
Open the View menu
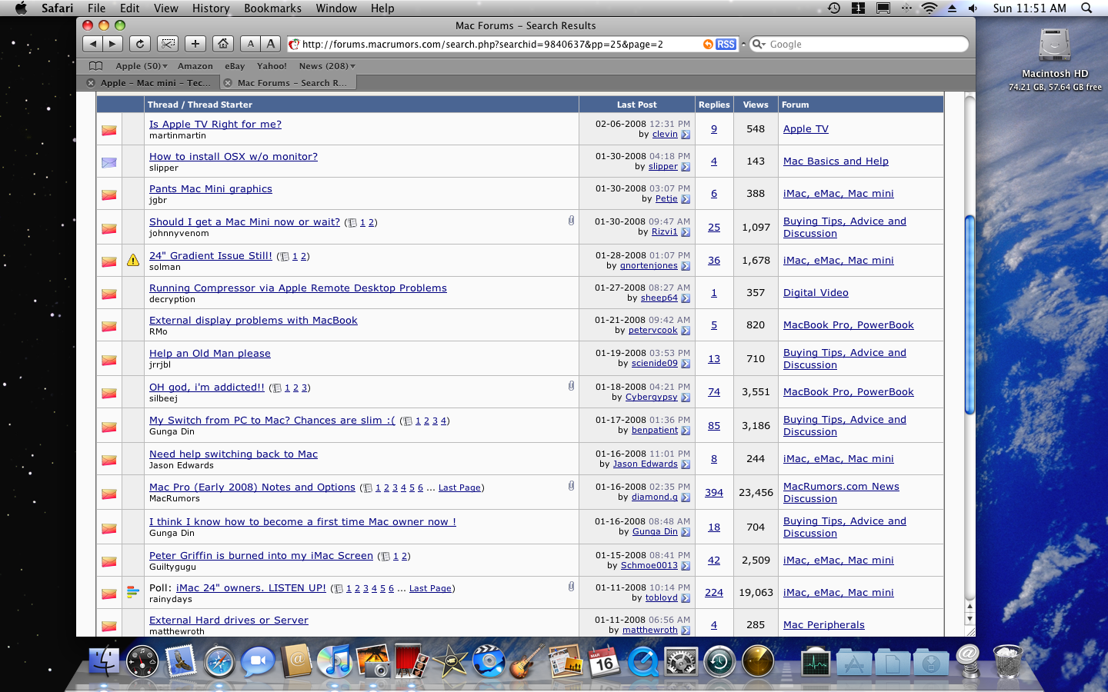165,8
